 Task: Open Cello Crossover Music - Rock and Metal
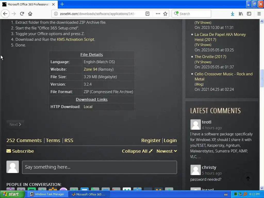point(224,76)
